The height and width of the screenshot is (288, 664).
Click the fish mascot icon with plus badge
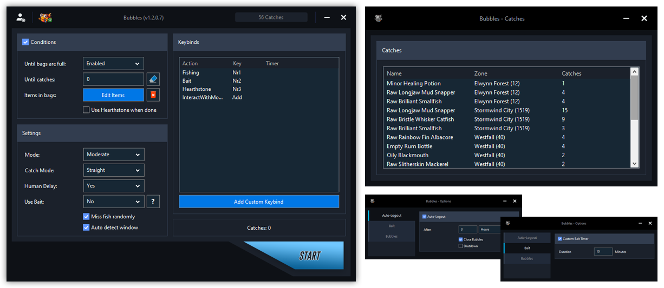[45, 17]
